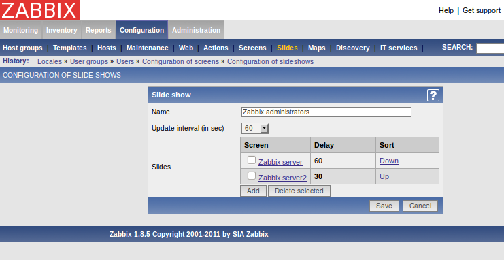
Task: Switch to the Inventory tab
Action: pyautogui.click(x=62, y=30)
